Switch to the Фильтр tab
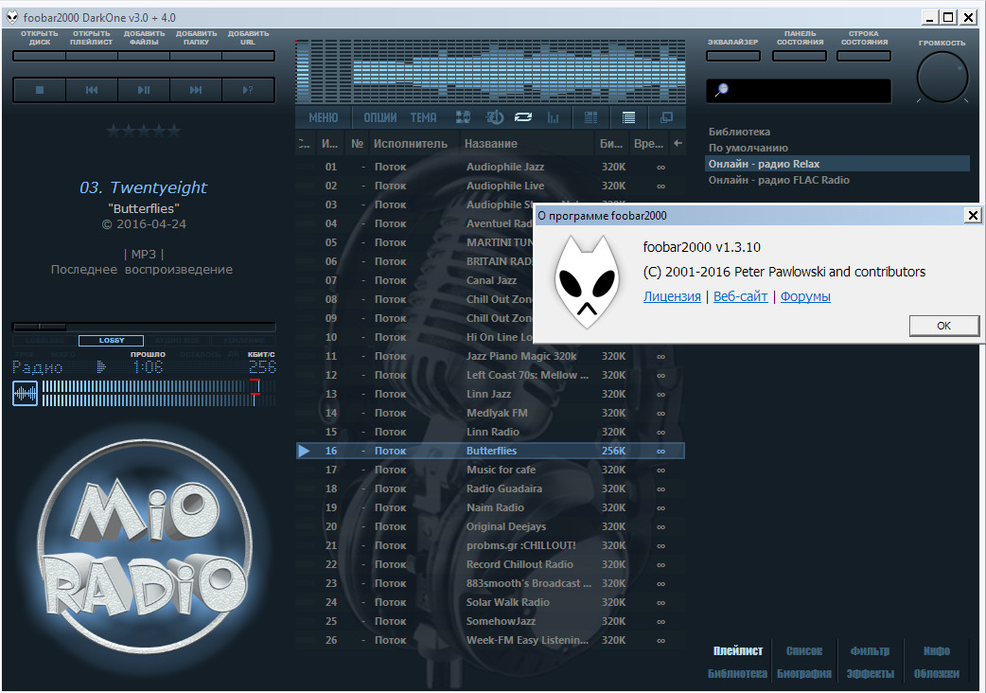986x693 pixels. [870, 650]
